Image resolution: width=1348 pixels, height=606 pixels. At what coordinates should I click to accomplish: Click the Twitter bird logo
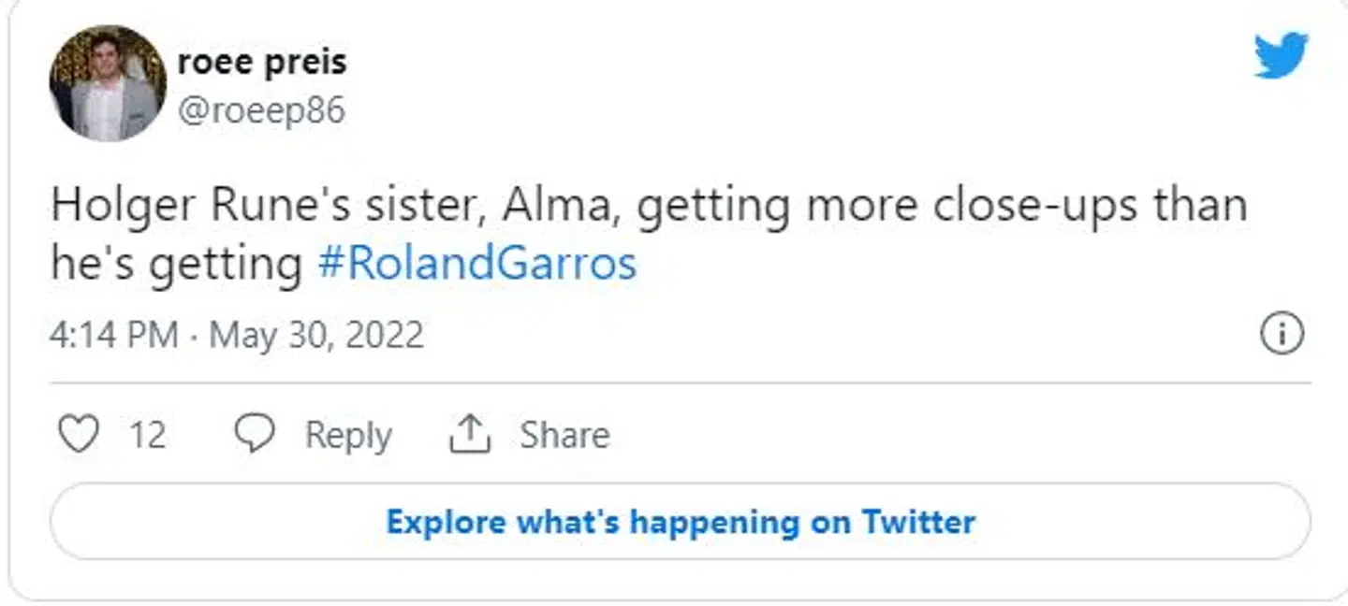tap(1281, 54)
